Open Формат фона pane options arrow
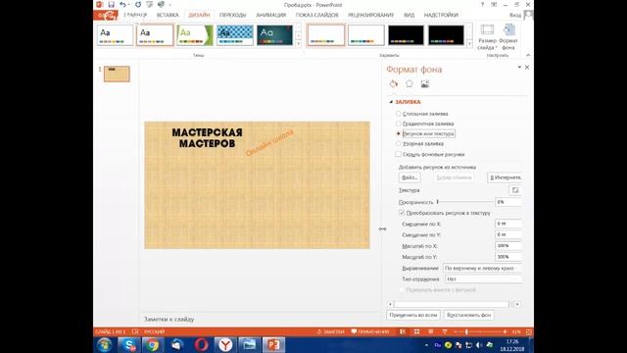627x353 pixels. [519, 68]
